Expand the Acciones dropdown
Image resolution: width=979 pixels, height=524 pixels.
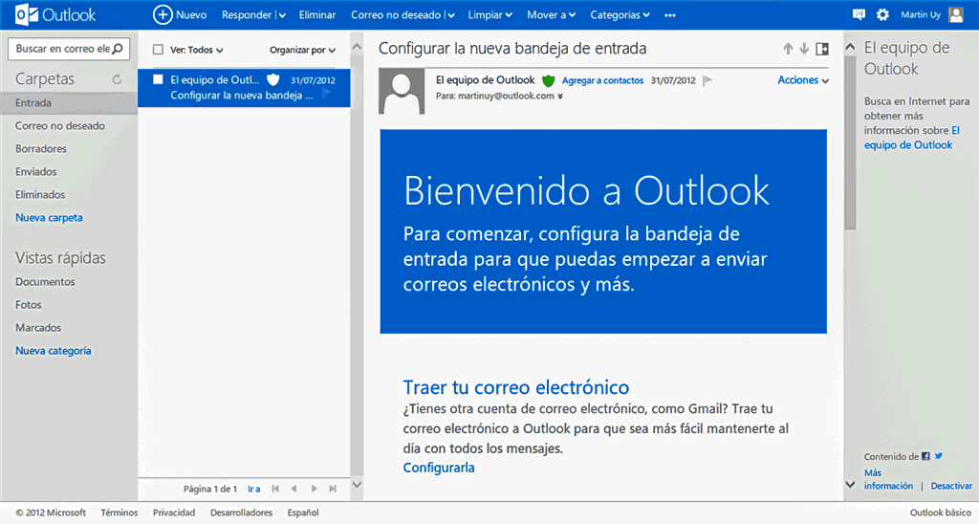[802, 80]
